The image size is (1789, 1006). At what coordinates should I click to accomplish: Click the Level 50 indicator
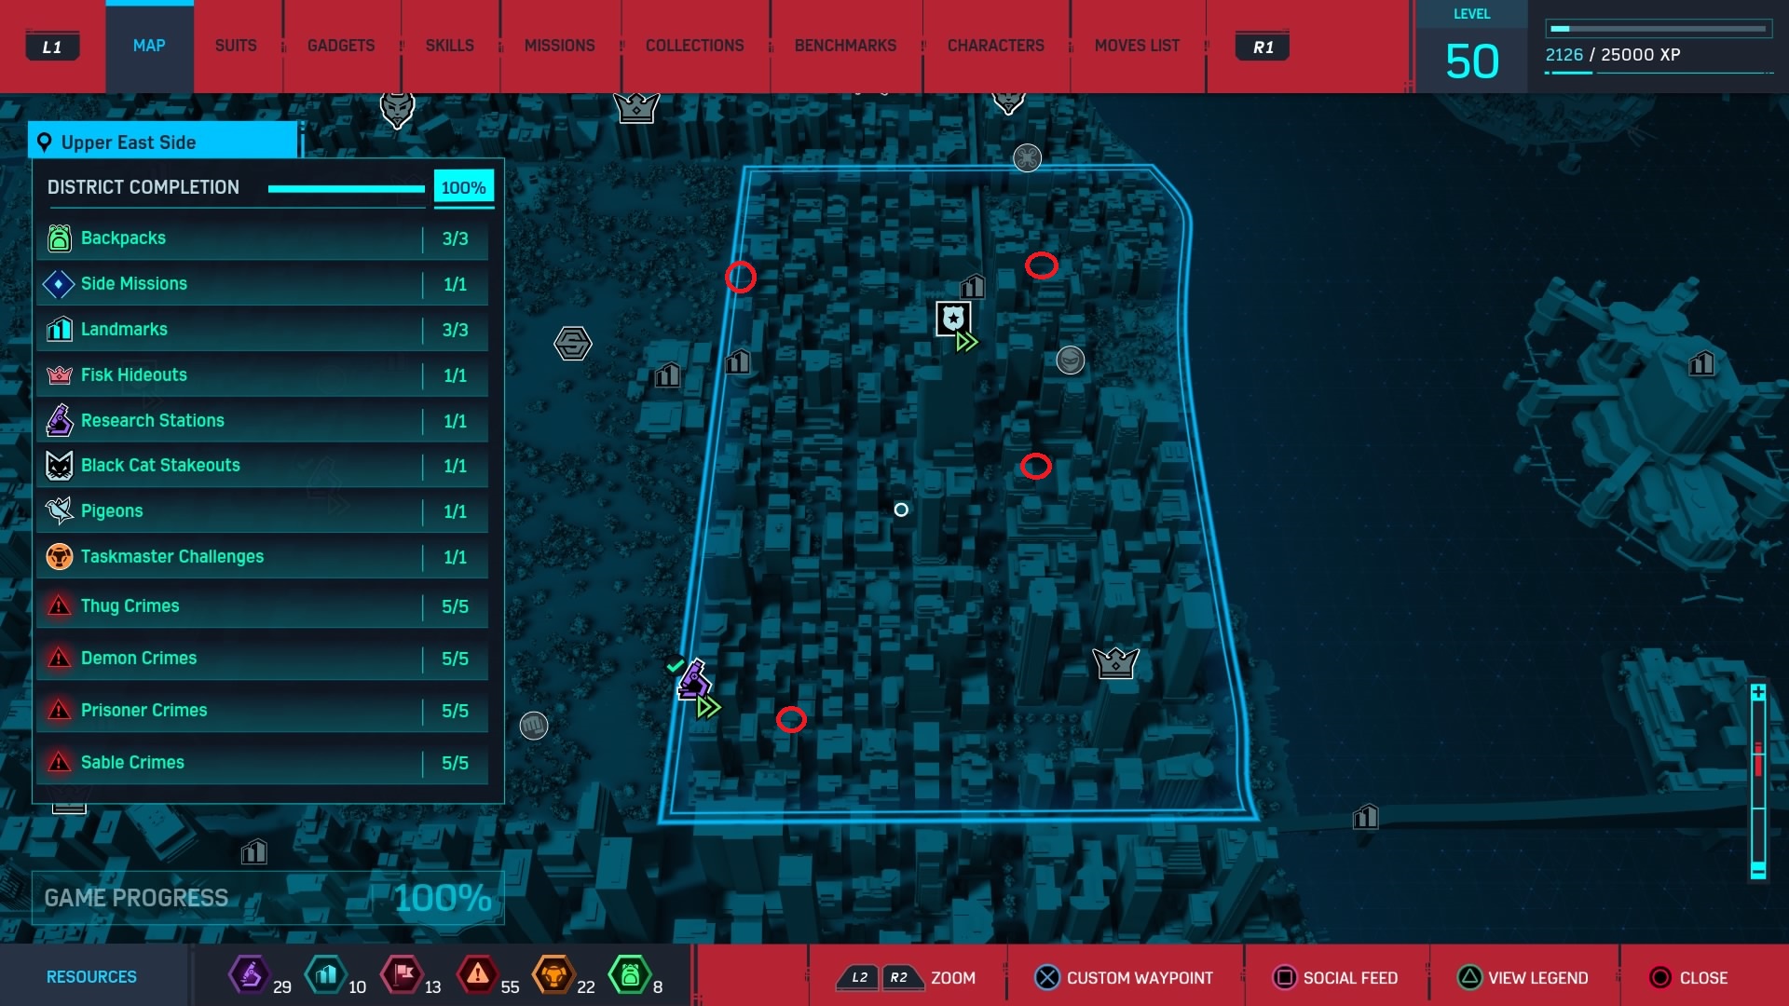click(x=1471, y=48)
